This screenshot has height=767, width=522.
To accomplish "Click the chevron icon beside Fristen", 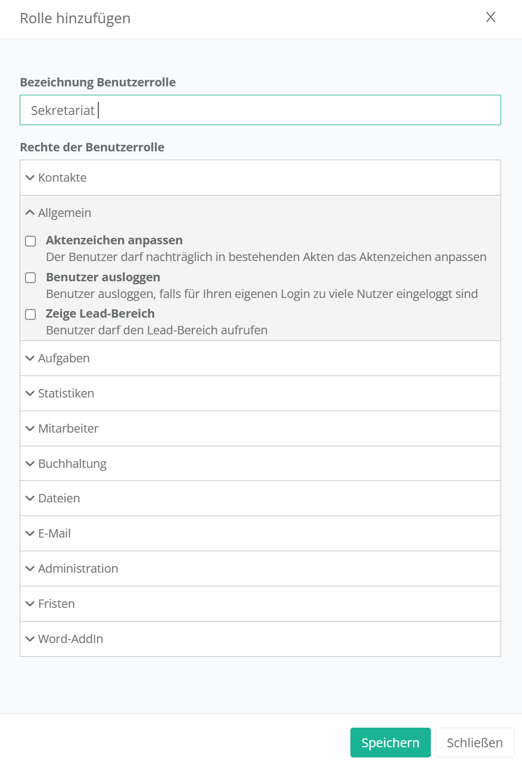I will click(30, 604).
